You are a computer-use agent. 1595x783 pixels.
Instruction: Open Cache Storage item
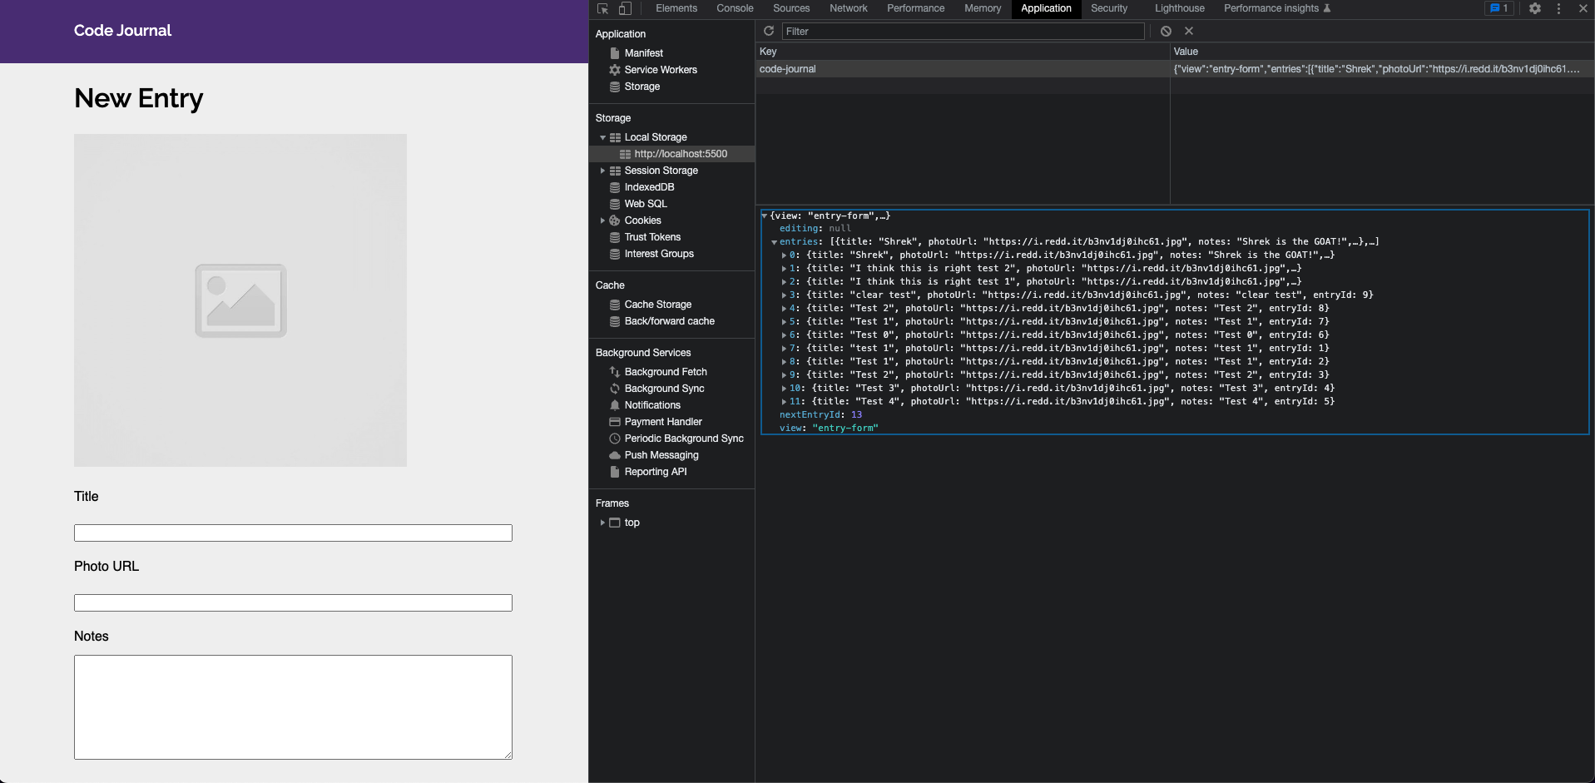tap(657, 305)
